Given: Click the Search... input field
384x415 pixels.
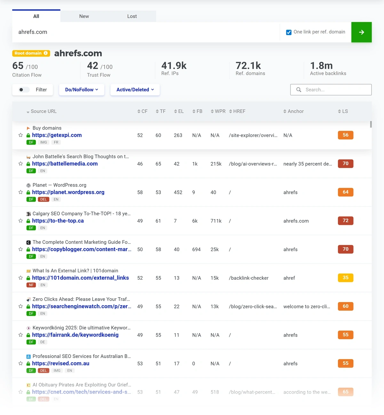Looking at the screenshot, I should (331, 90).
